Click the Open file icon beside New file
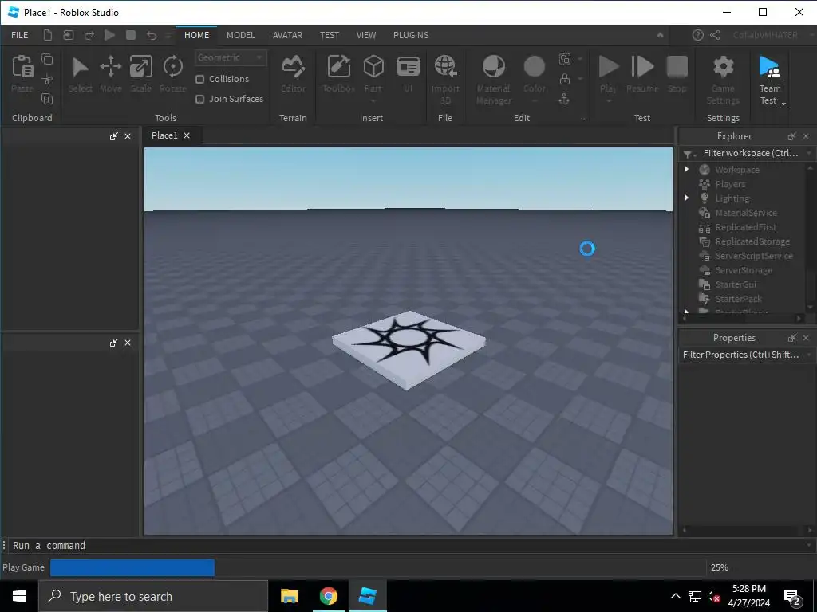The image size is (817, 612). coord(69,35)
